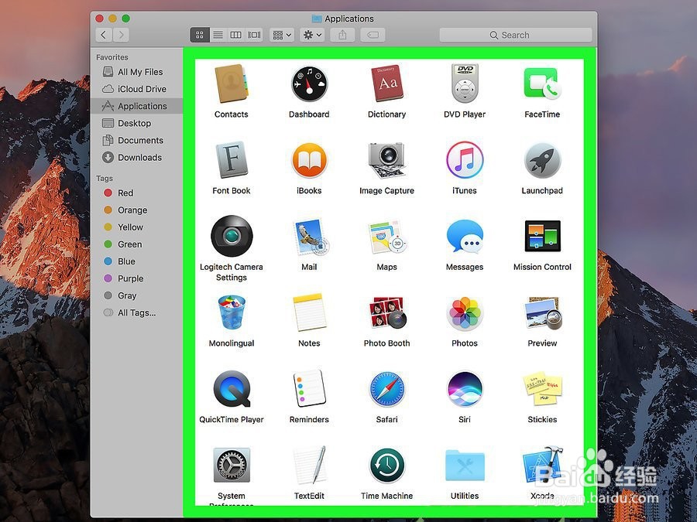Switch to Cover Flow view
The height and width of the screenshot is (522, 697).
(x=254, y=35)
